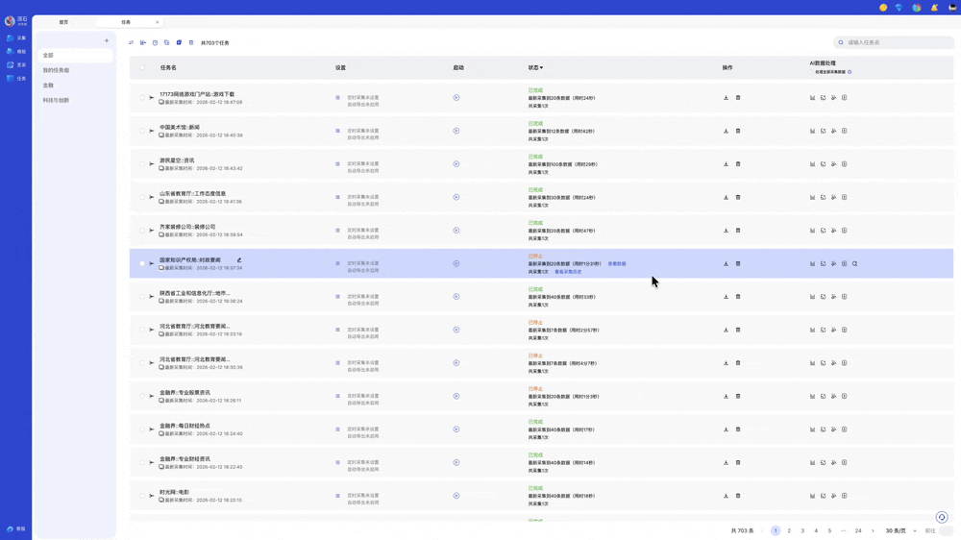
Task: Select checkbox for 金融界::每日财经热点 row
Action: click(x=142, y=430)
